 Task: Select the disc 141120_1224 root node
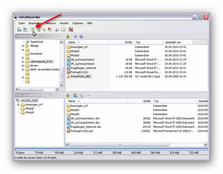tap(29, 101)
